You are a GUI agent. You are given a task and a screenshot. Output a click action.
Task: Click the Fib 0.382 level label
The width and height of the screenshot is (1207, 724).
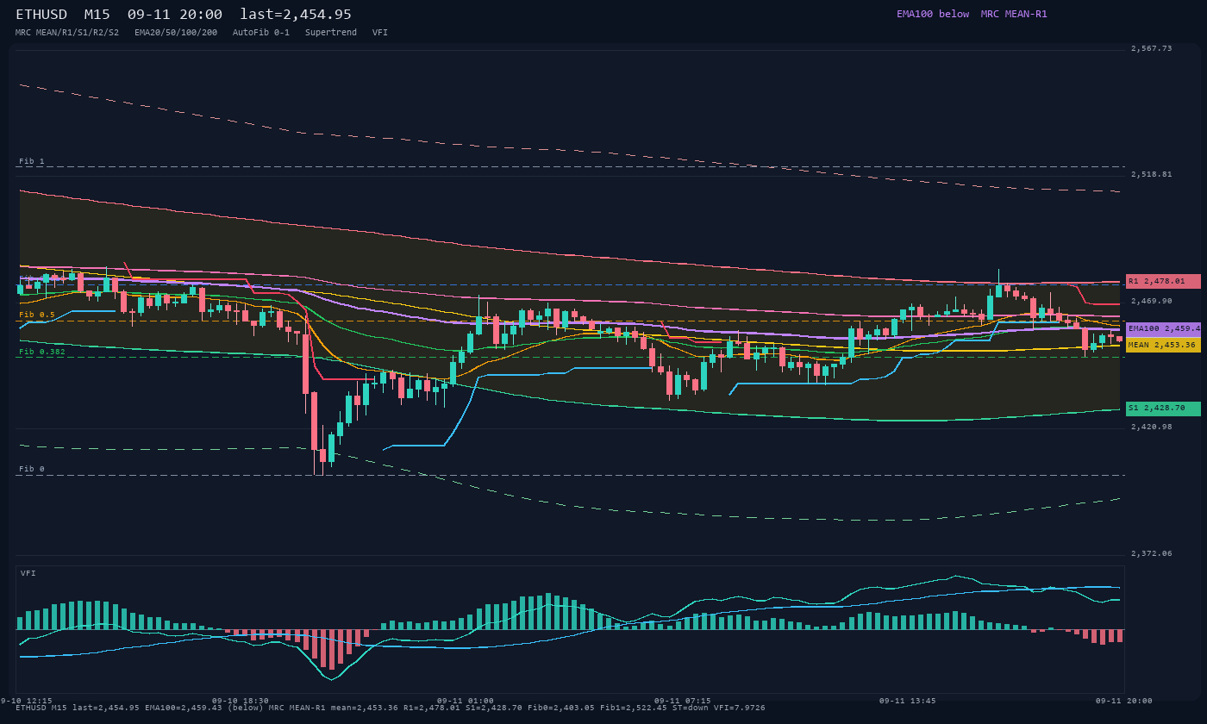pos(42,352)
